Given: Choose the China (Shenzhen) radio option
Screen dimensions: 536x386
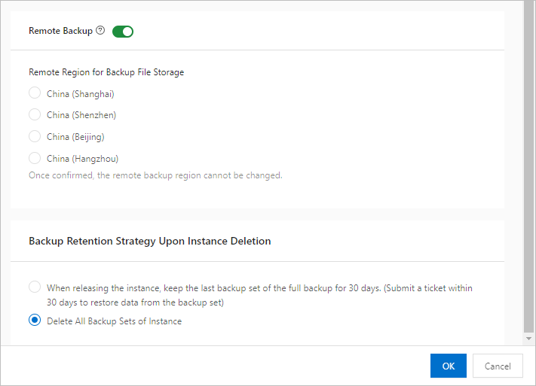Looking at the screenshot, I should pyautogui.click(x=35, y=114).
